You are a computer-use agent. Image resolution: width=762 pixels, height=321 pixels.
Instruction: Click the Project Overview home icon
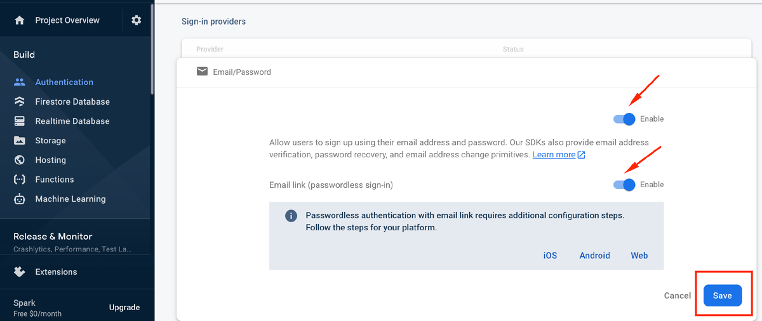[20, 20]
